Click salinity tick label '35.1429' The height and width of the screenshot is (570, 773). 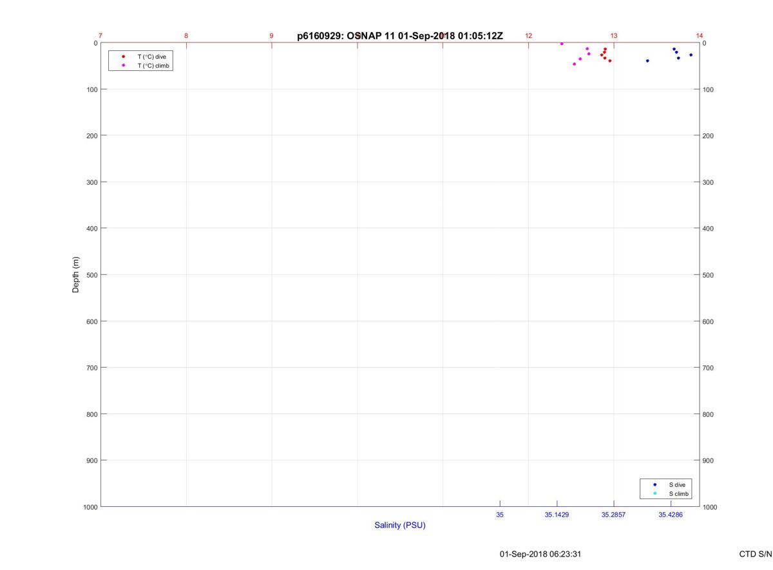[x=557, y=515]
